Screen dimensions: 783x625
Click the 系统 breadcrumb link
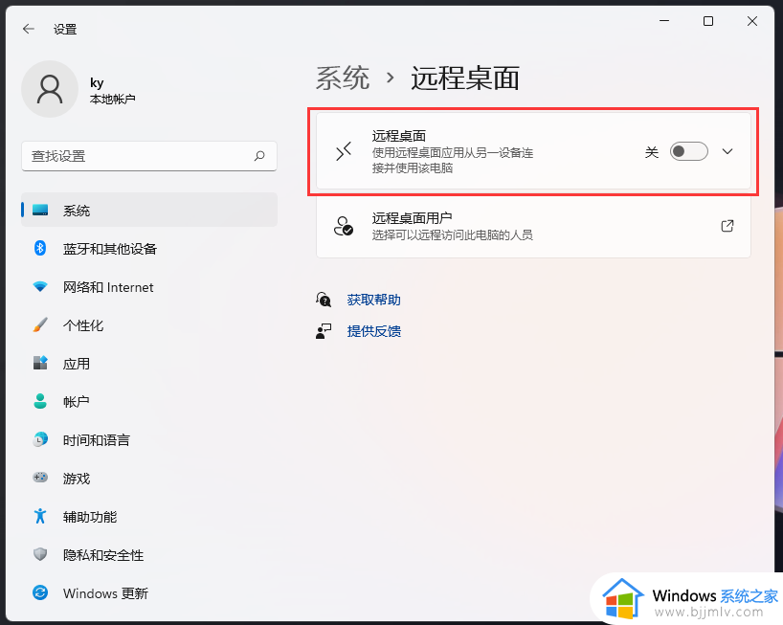(x=343, y=78)
